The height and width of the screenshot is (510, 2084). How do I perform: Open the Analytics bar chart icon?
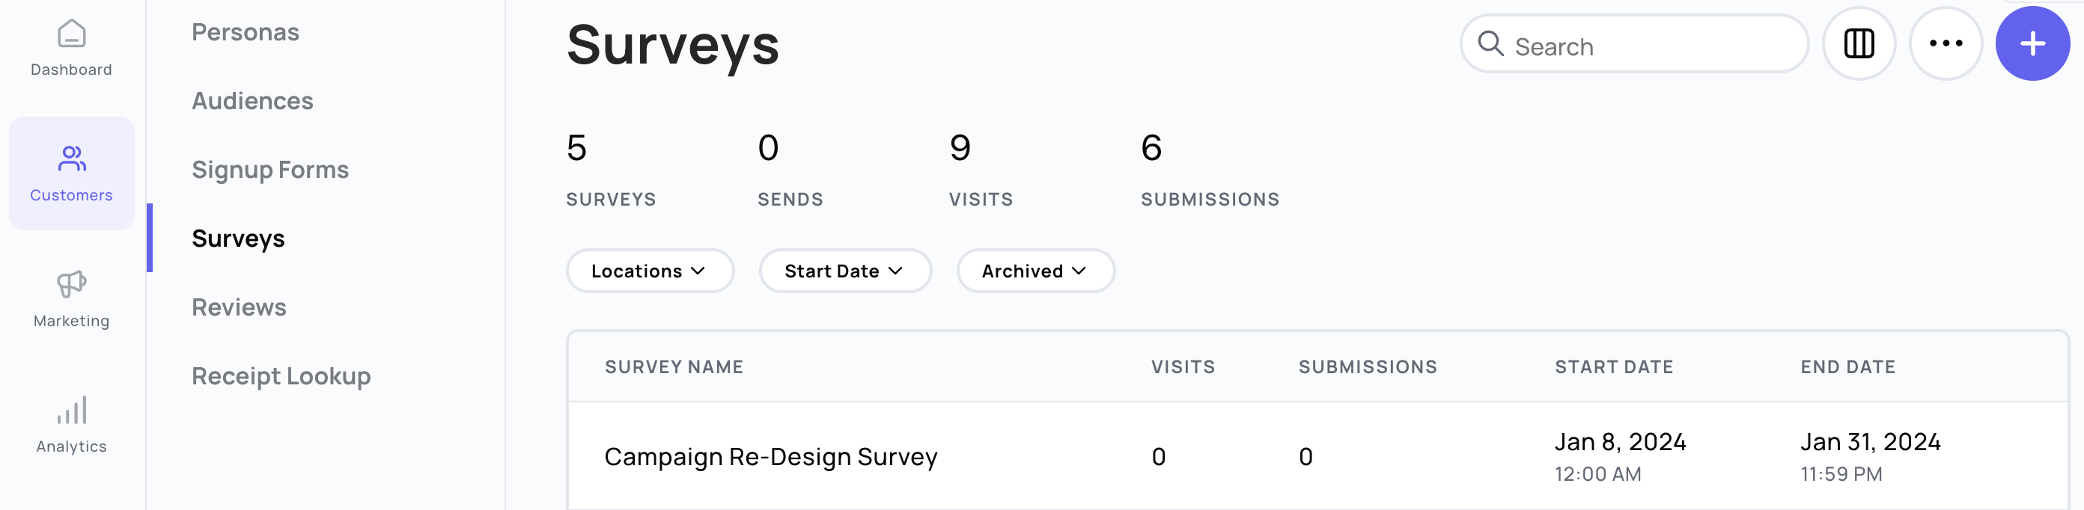click(x=71, y=410)
